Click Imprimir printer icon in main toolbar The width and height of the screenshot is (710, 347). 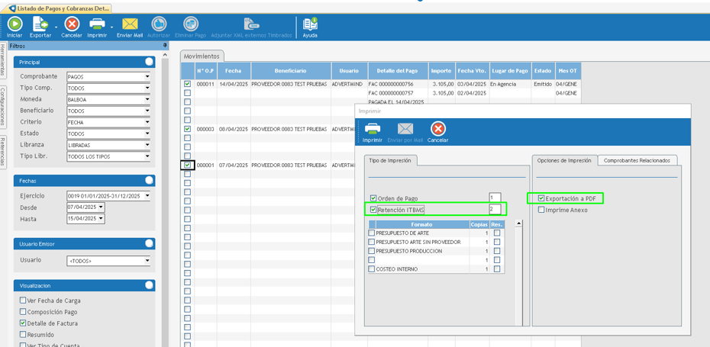[97, 25]
